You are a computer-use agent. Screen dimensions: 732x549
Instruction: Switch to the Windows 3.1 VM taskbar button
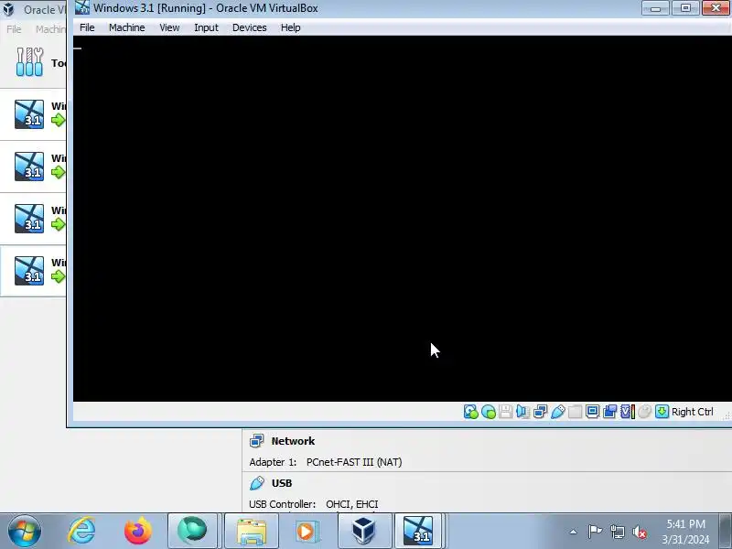click(x=418, y=531)
